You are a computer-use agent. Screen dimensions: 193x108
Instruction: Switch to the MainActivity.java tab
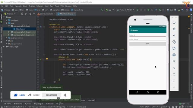pos(66,14)
